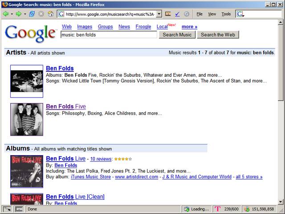Open the iTunes Music Store link

pyautogui.click(x=91, y=177)
